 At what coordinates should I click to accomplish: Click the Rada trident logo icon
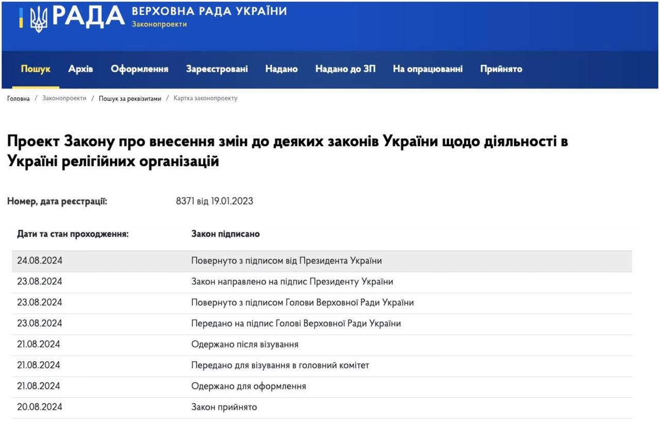click(39, 19)
